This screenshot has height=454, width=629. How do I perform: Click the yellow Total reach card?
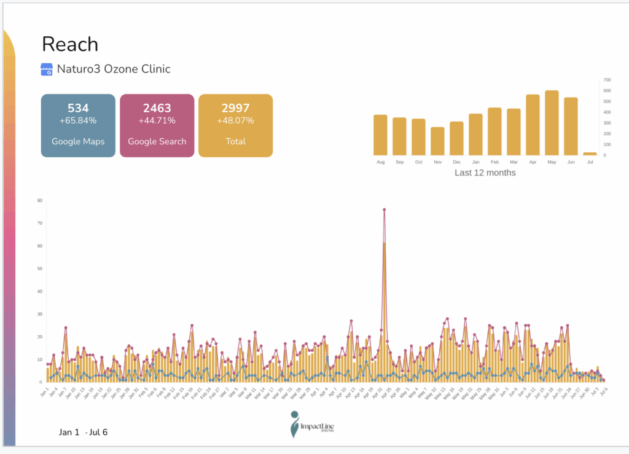tap(235, 125)
